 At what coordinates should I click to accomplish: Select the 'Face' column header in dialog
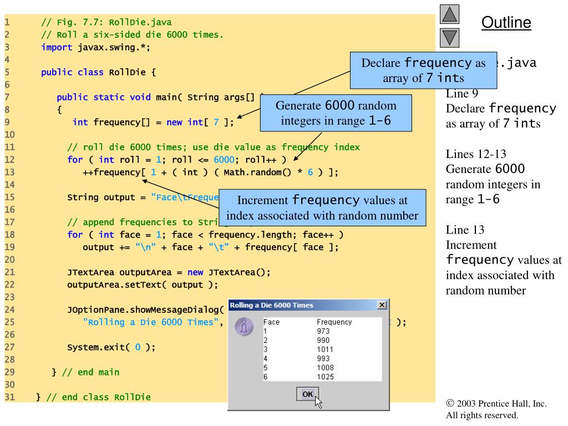[271, 322]
